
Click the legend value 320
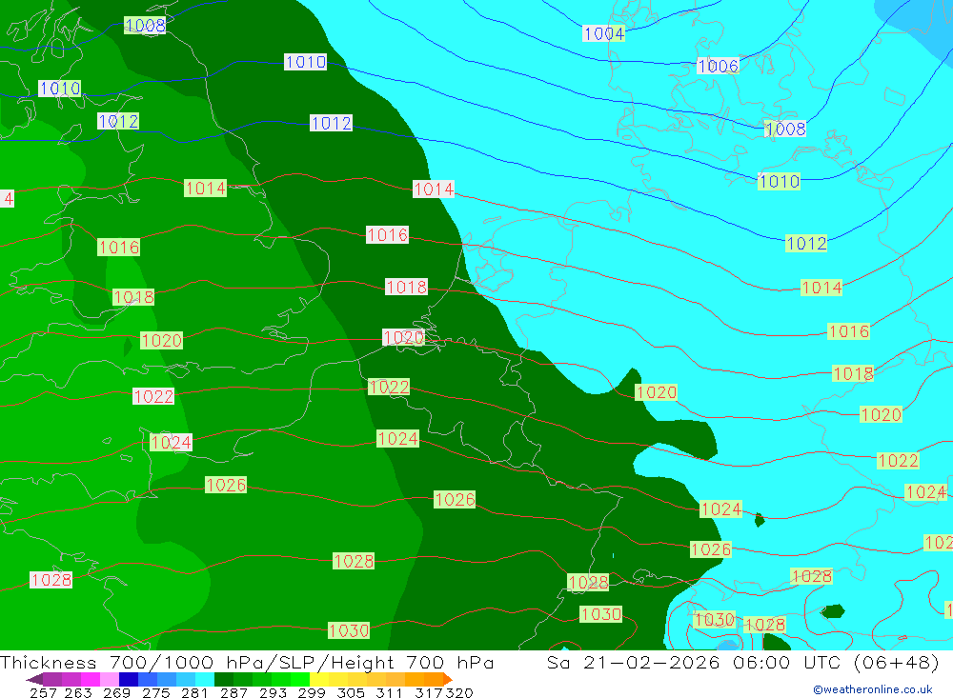coord(459,692)
